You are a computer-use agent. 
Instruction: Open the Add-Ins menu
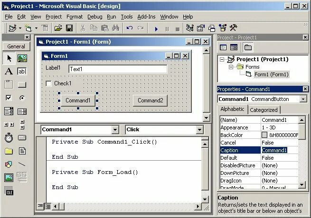(x=146, y=17)
